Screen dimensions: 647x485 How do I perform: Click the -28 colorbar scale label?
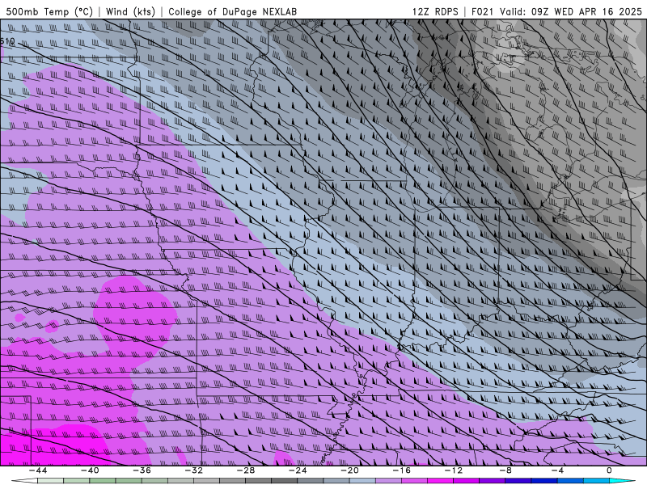click(x=246, y=470)
